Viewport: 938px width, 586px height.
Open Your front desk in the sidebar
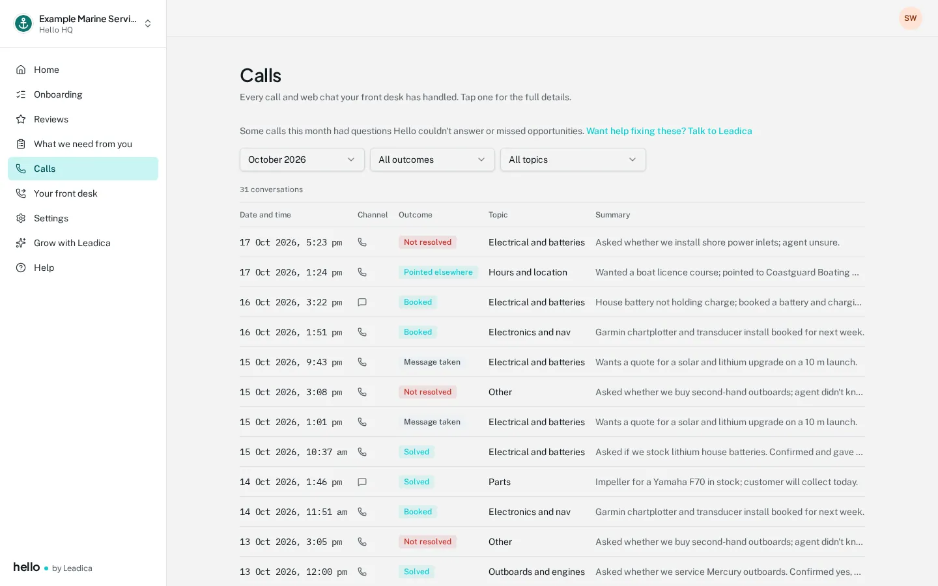pos(83,193)
